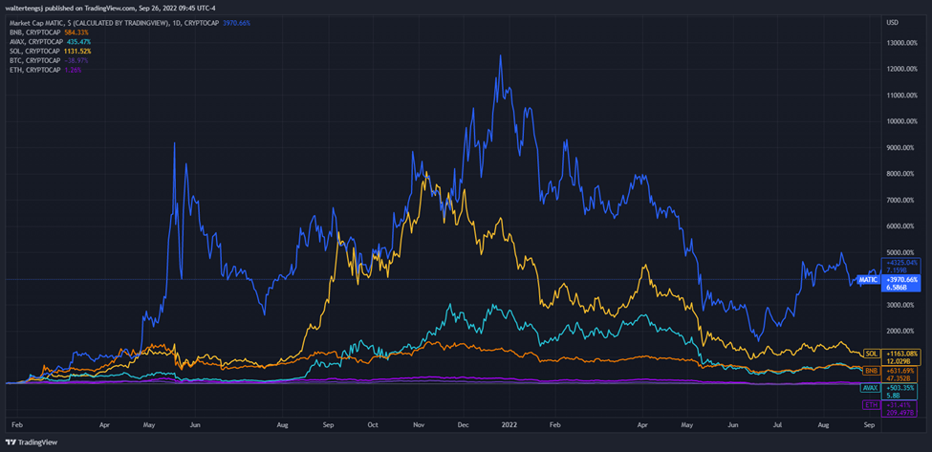The width and height of the screenshot is (932, 452).
Task: Select the SOL series label tag
Action: point(872,354)
